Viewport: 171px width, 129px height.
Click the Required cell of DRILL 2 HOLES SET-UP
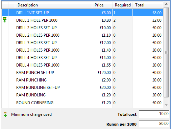(122, 28)
